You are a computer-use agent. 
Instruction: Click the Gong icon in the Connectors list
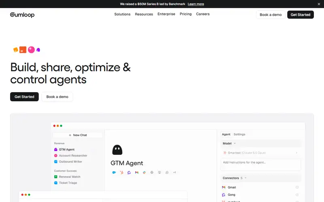[x=224, y=195]
